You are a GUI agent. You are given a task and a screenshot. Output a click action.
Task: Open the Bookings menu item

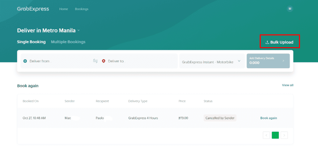(82, 9)
